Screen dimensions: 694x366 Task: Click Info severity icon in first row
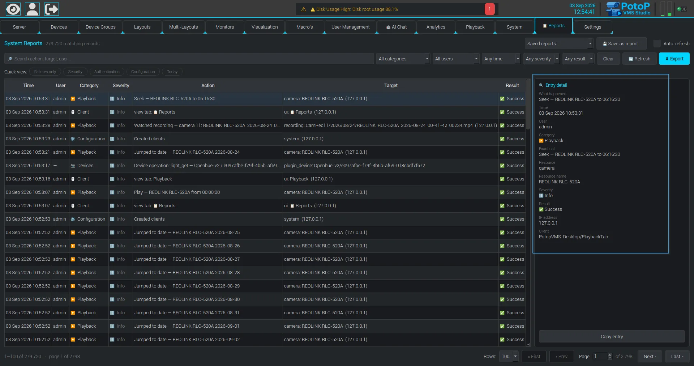coord(112,99)
